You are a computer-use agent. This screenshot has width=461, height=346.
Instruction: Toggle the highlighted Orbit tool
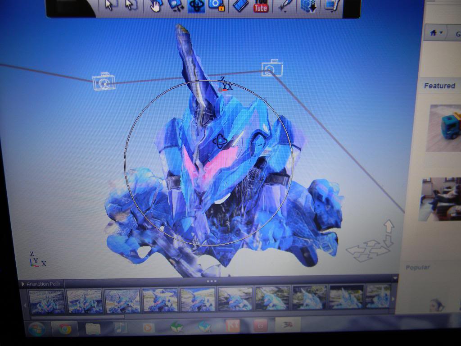coord(196,6)
